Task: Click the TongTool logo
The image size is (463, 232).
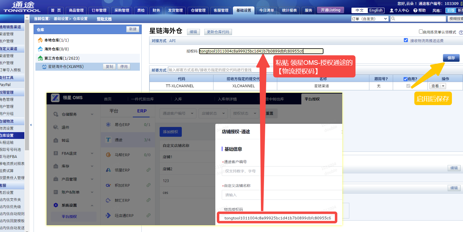Action: pos(21,7)
